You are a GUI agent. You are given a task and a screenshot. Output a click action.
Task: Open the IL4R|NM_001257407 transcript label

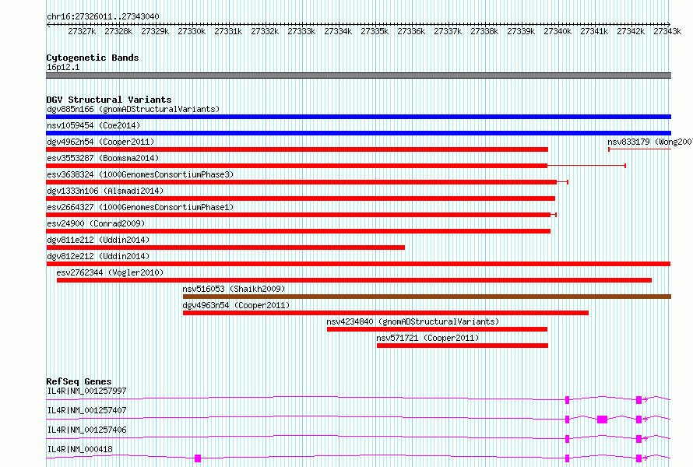[86, 410]
